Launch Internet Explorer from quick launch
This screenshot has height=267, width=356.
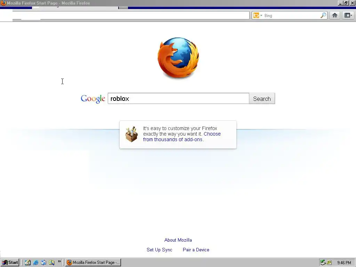[x=36, y=262]
